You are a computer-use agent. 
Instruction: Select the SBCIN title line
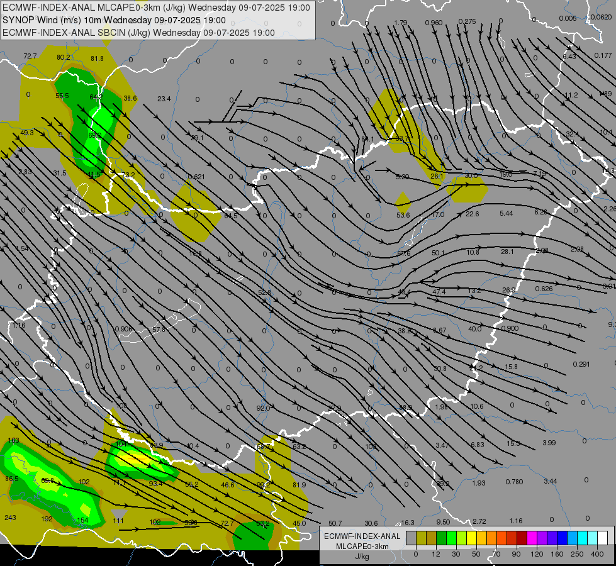click(x=138, y=33)
